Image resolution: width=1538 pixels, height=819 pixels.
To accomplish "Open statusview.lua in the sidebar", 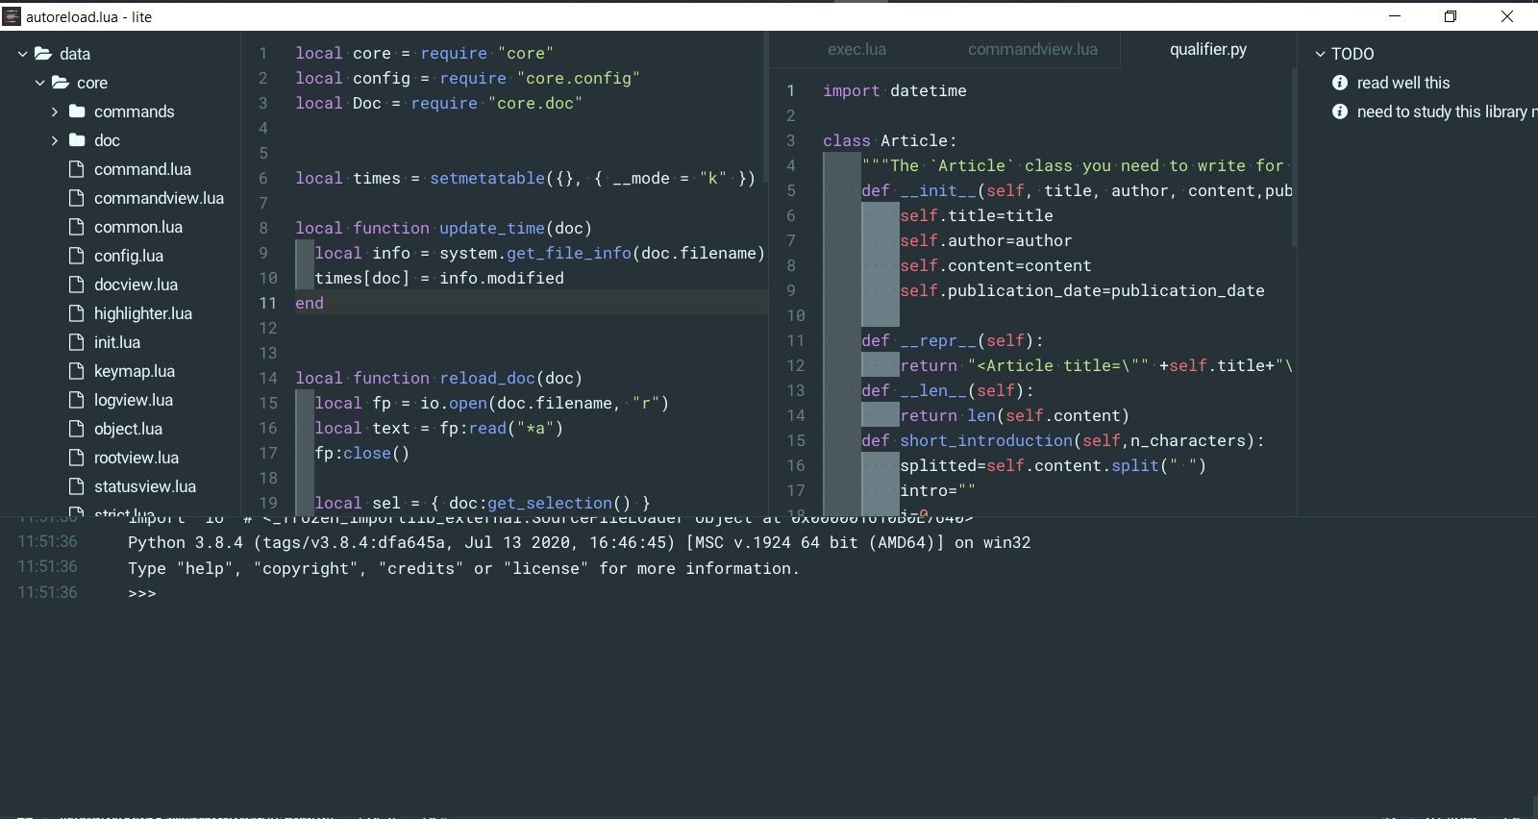I will pos(144,486).
